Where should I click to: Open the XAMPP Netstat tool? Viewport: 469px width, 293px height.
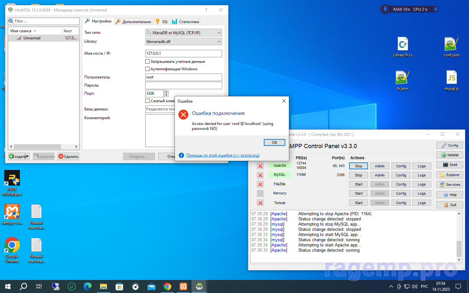click(449, 155)
